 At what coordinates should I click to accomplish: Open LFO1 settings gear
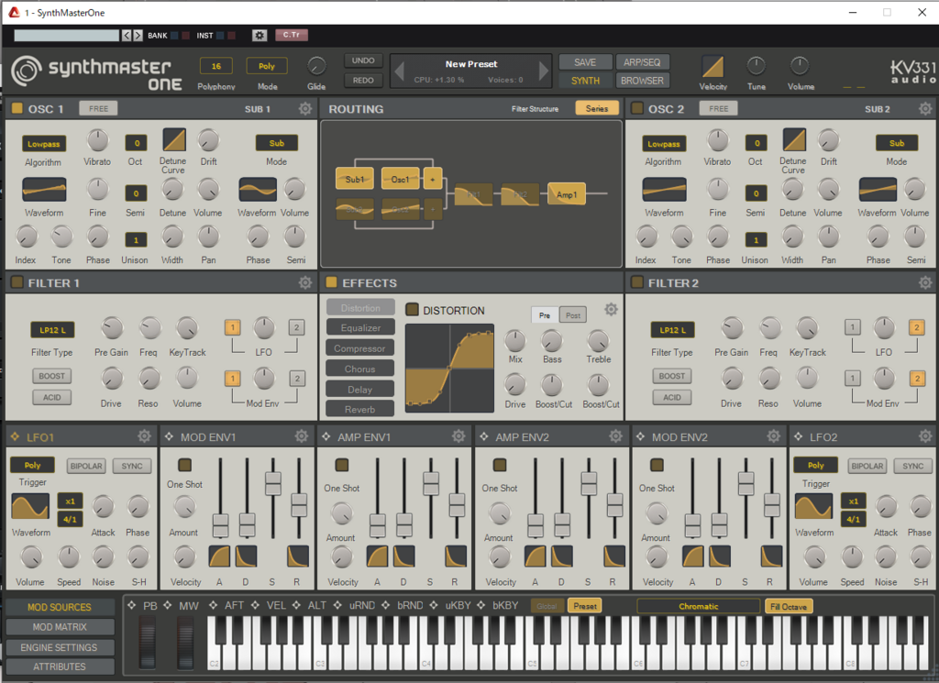tap(144, 436)
